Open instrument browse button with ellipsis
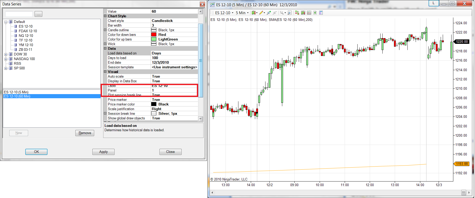Viewport: 475px width, 198px height. pyautogui.click(x=38, y=14)
